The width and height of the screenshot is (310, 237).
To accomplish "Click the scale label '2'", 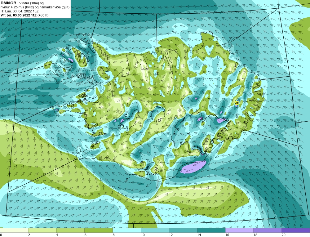I will point(29,235).
